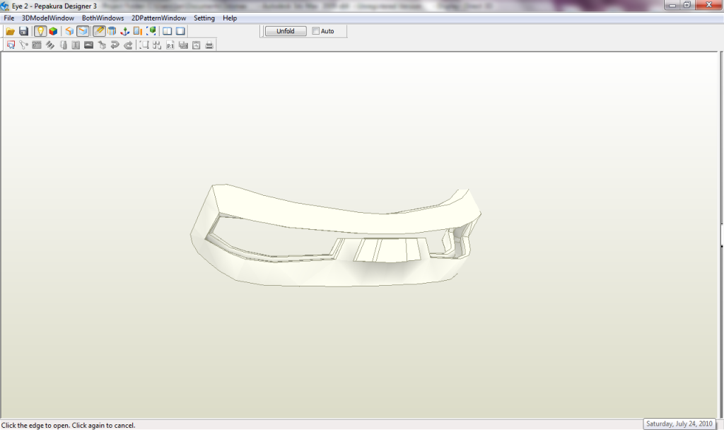Close the Pepakura Designer window

(708, 5)
